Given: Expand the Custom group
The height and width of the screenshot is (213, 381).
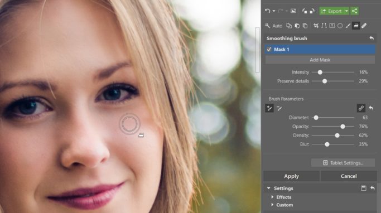Looking at the screenshot, I should pyautogui.click(x=272, y=205).
